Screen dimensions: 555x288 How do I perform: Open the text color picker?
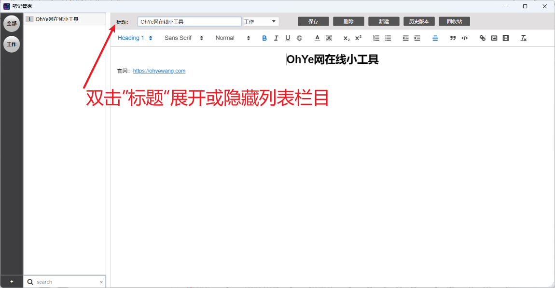tap(317, 38)
